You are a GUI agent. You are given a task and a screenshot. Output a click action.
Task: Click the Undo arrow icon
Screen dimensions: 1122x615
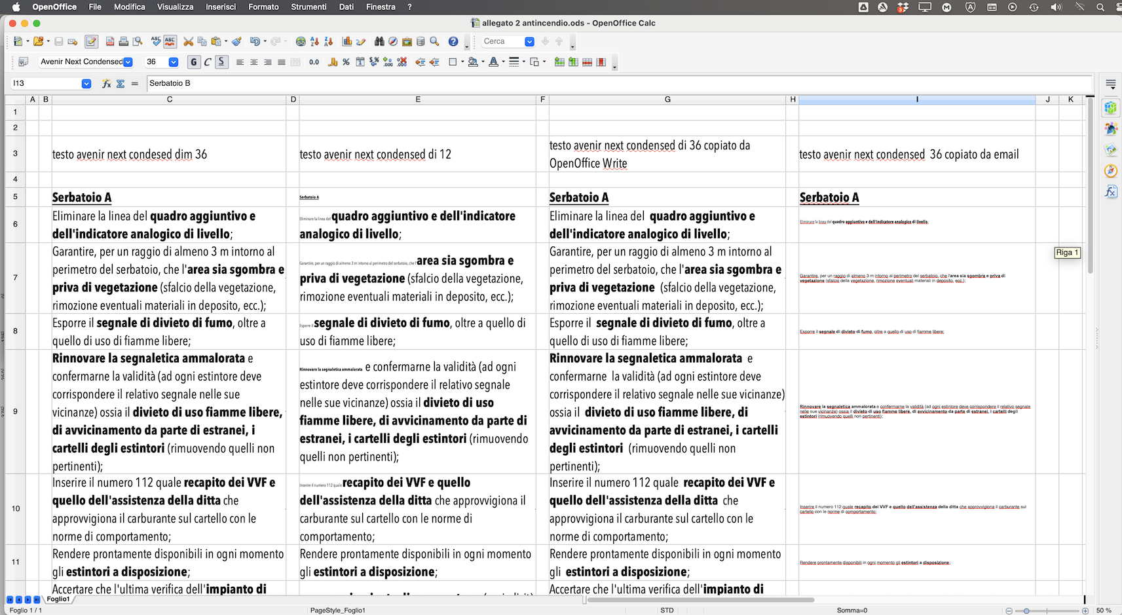(x=254, y=41)
